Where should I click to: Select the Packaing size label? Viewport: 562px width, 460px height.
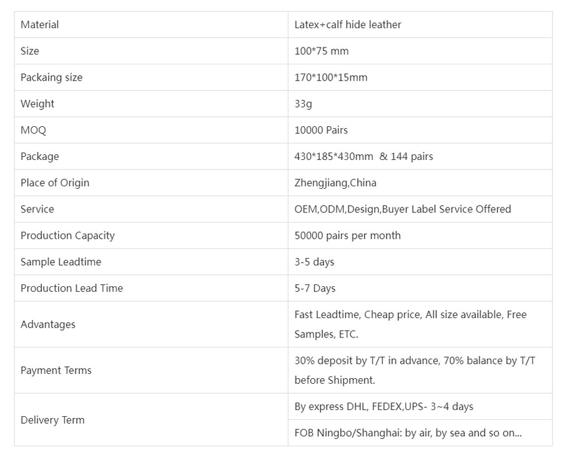(x=52, y=77)
